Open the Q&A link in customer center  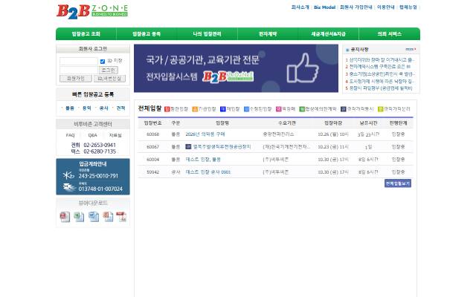pyautogui.click(x=92, y=135)
